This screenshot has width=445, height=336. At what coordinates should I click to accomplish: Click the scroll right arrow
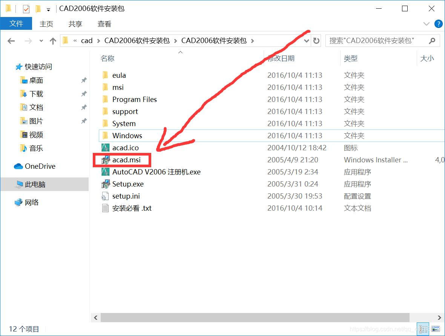439,318
